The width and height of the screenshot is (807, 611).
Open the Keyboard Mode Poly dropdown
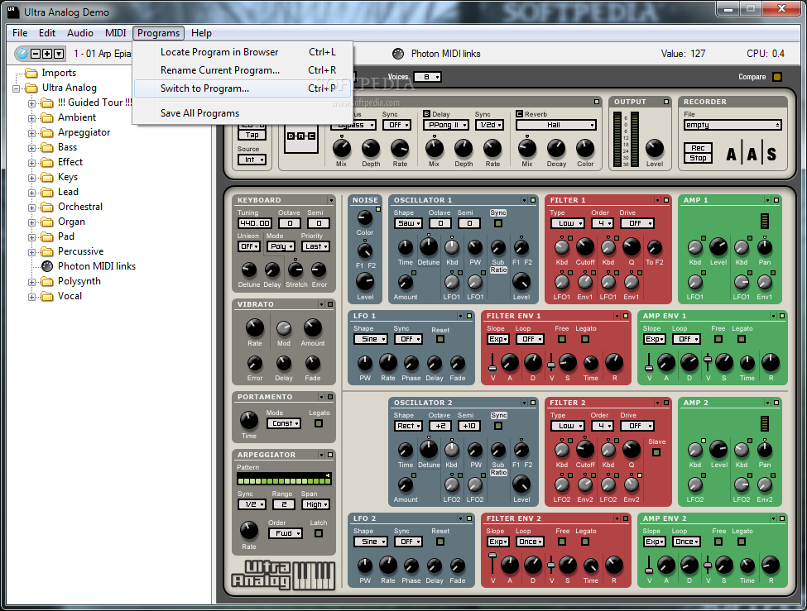(x=281, y=246)
